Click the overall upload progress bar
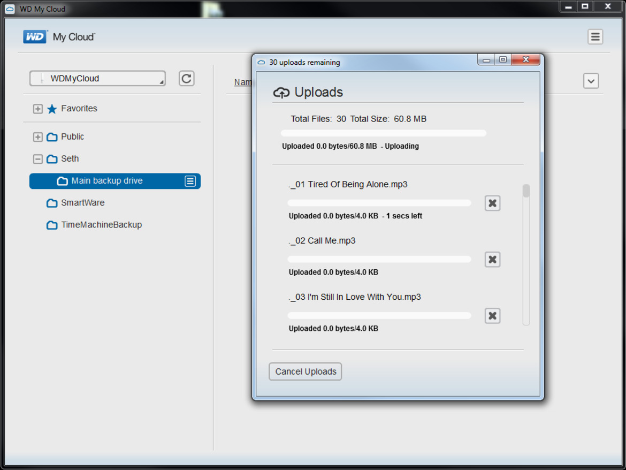The width and height of the screenshot is (626, 470). click(x=383, y=133)
